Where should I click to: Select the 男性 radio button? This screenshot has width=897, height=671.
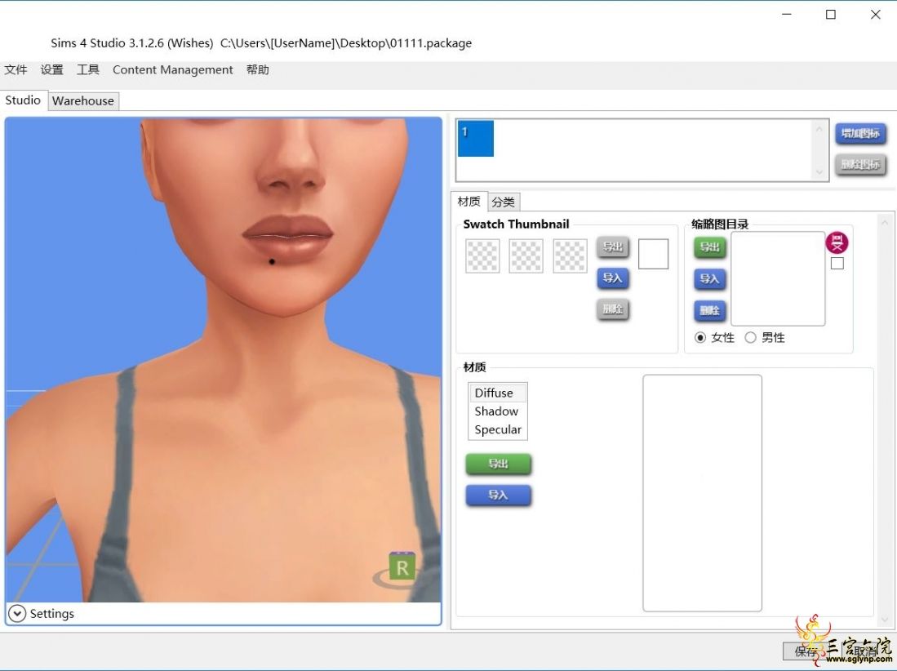tap(750, 337)
